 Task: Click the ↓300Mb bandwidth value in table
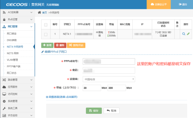tap(112, 36)
